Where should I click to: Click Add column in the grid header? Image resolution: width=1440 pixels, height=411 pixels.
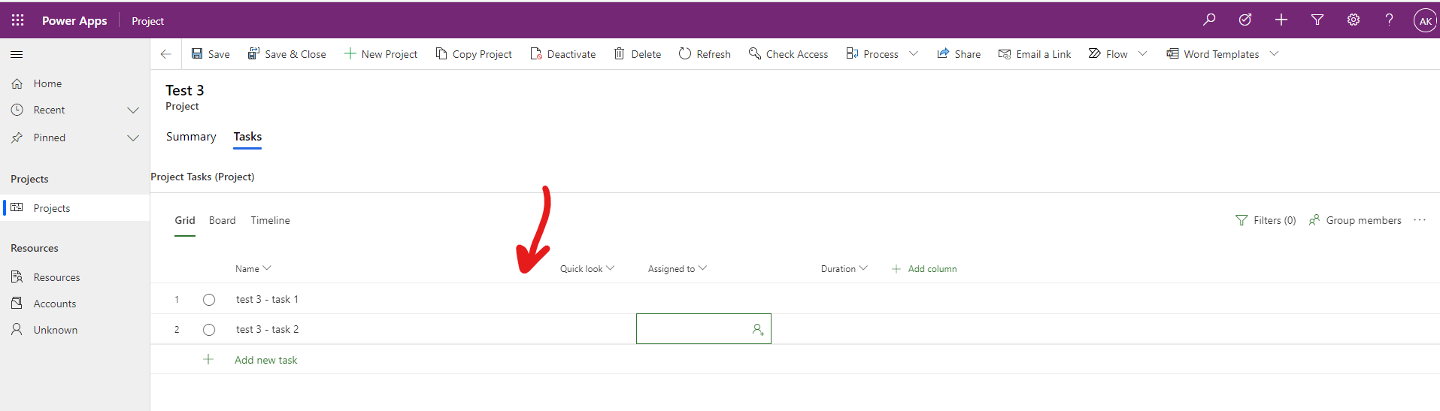tap(924, 269)
